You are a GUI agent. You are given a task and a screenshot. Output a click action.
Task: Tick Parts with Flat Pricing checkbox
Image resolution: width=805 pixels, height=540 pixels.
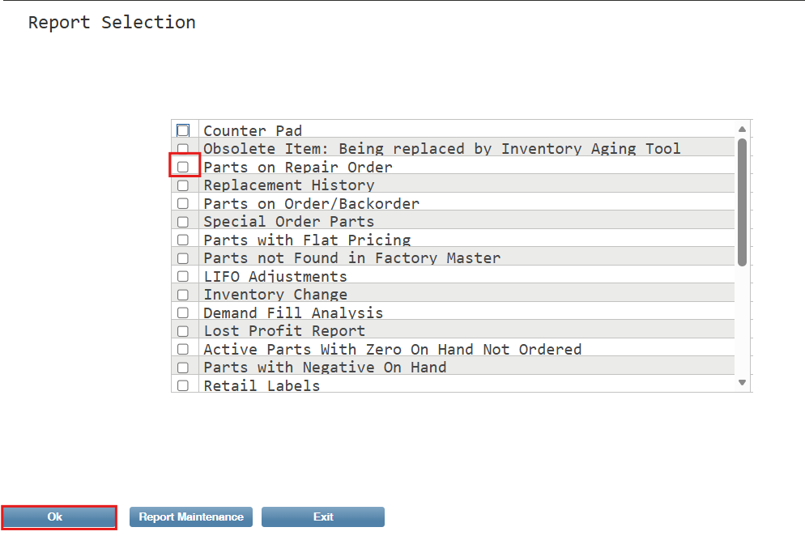point(183,240)
